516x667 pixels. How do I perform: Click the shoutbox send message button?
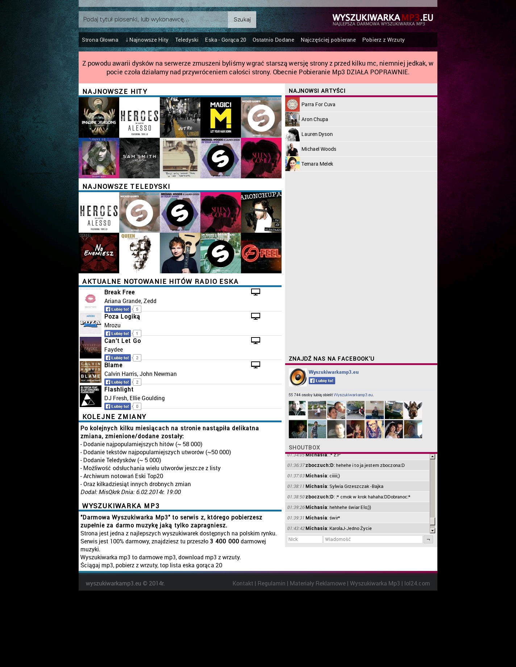click(x=428, y=539)
